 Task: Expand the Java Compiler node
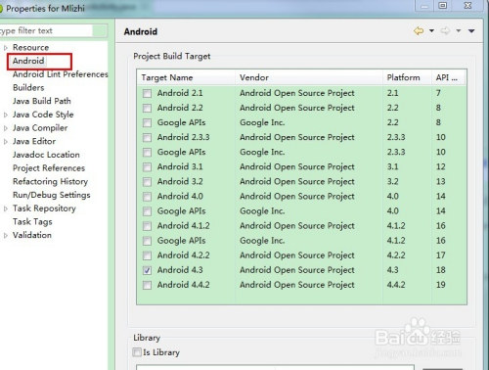[6, 128]
